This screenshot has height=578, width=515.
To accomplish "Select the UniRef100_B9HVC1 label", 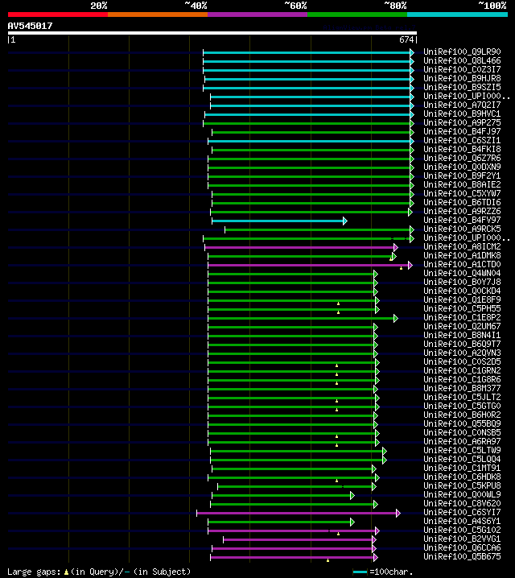I will click(462, 114).
